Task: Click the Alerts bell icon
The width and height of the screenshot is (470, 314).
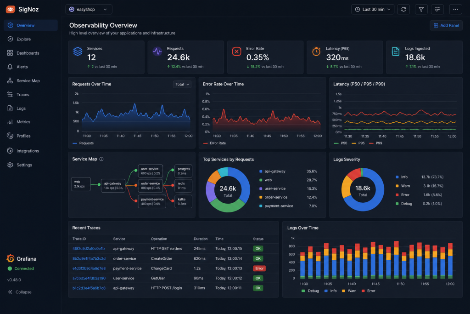Action: click(x=10, y=67)
